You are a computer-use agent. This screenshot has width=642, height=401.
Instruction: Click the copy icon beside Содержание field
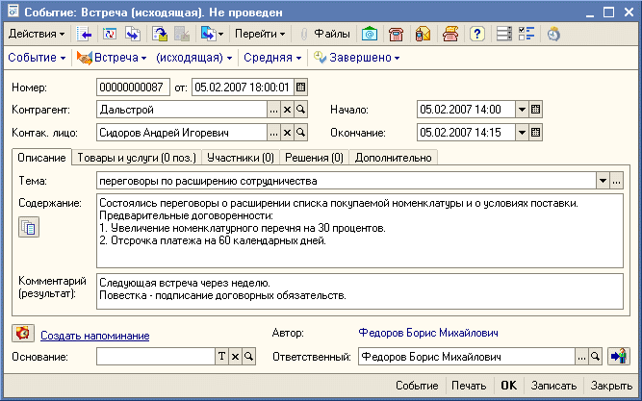pyautogui.click(x=29, y=227)
